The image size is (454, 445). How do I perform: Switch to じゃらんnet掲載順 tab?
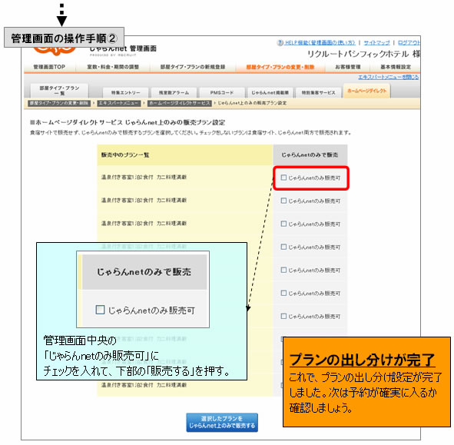point(270,93)
